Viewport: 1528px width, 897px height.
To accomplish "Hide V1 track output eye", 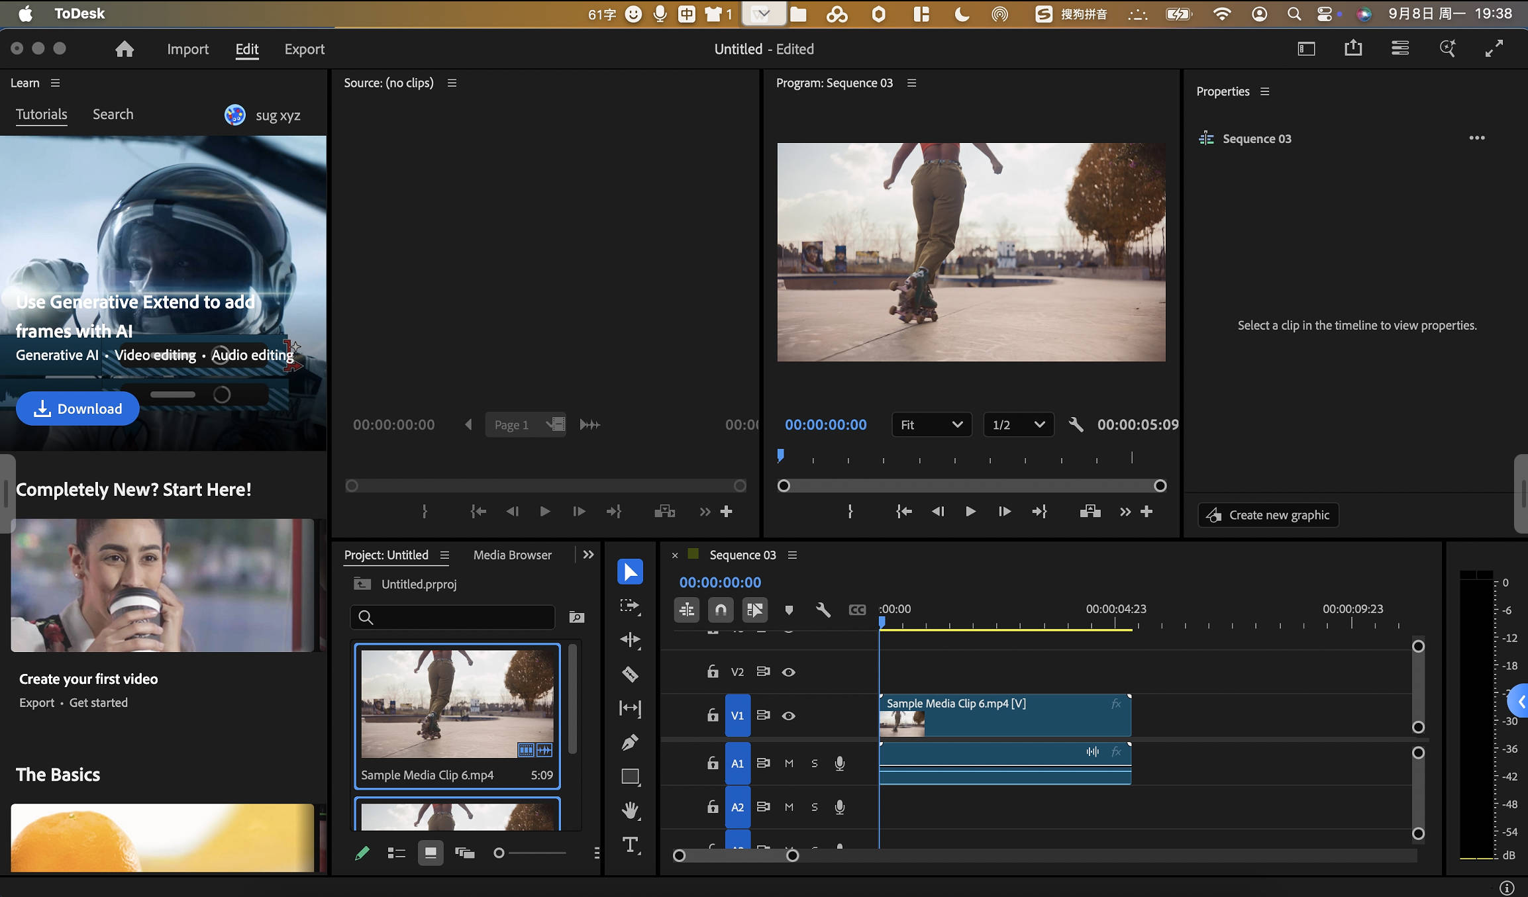I will (x=788, y=716).
